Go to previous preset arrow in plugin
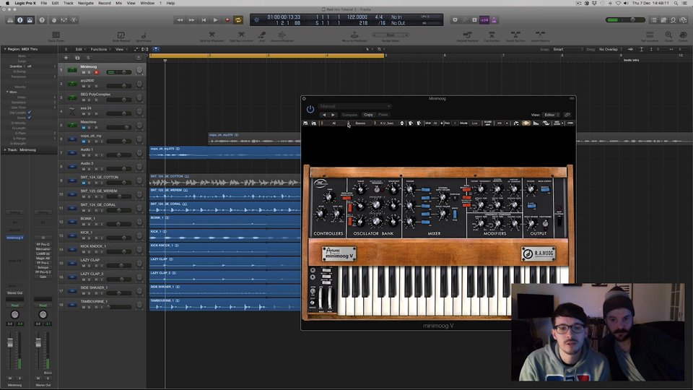 coord(324,115)
